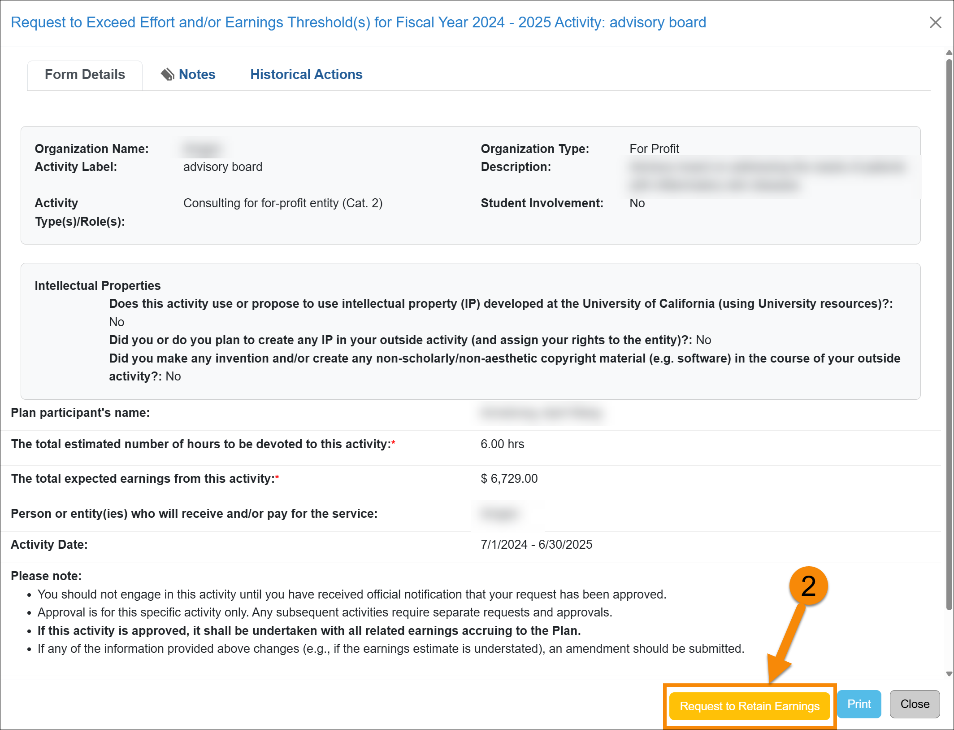Select the Form Details tab
This screenshot has height=730, width=954.
pos(84,74)
